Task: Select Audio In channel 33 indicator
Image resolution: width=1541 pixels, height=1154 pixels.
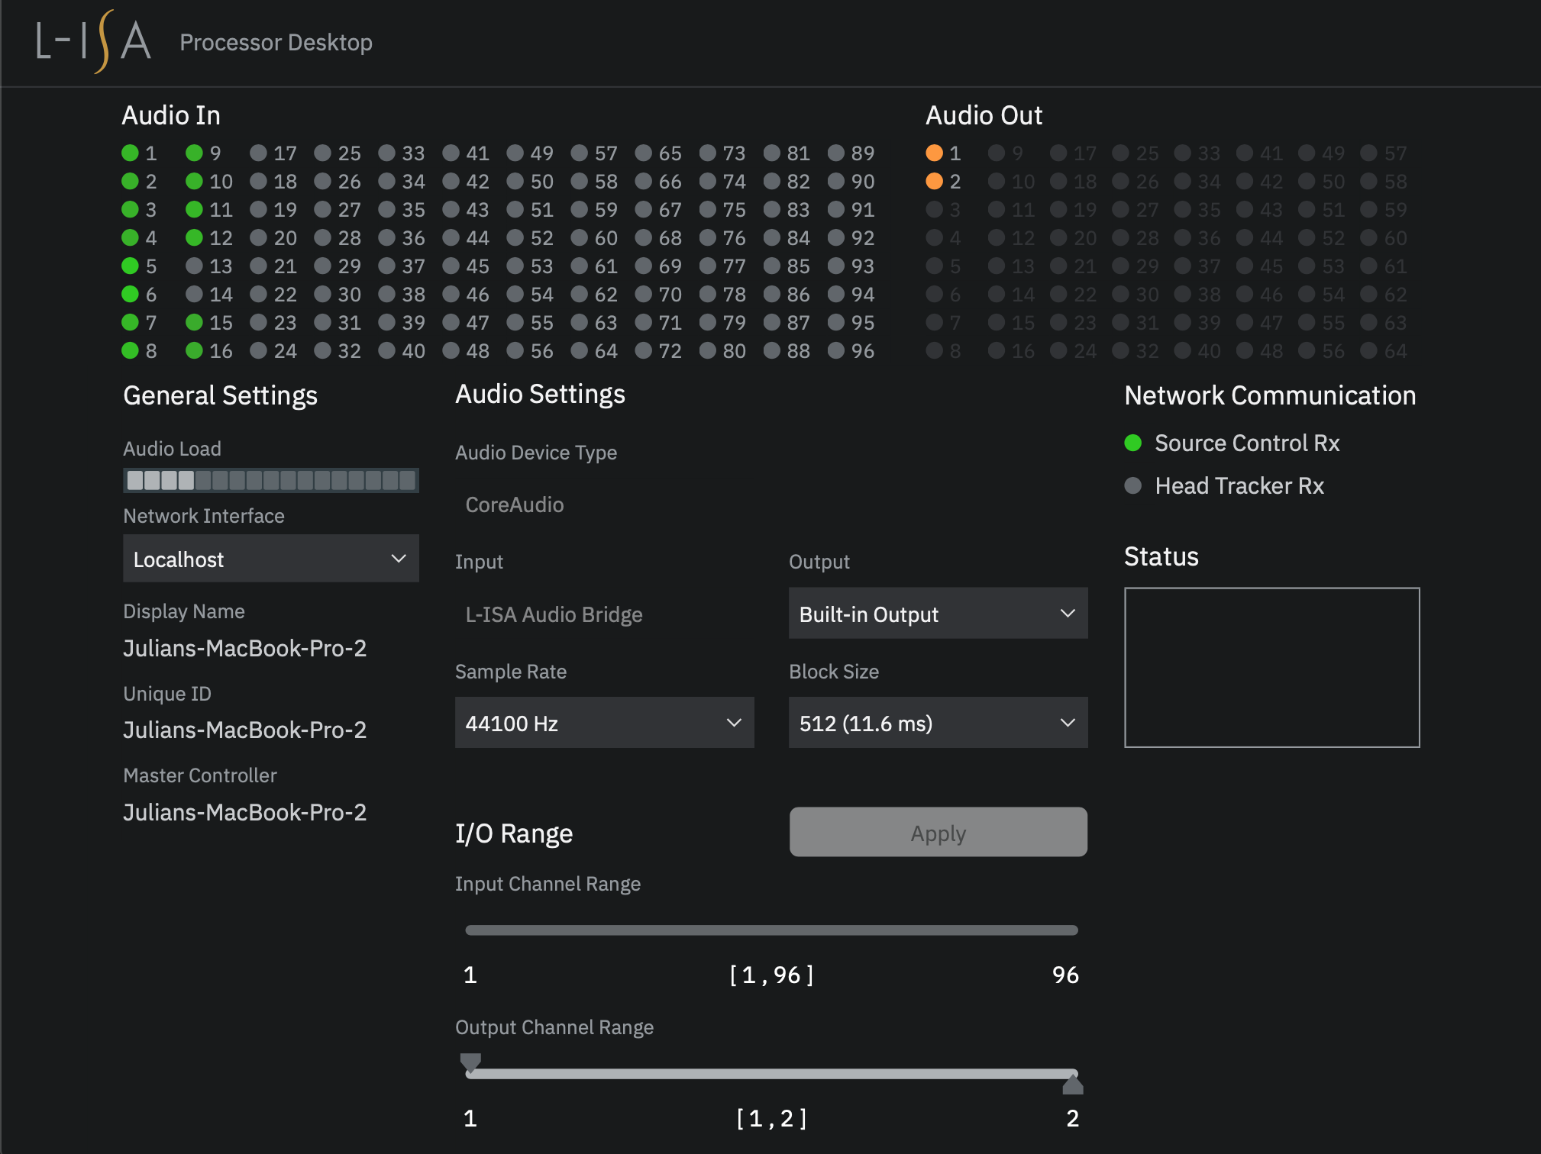Action: pos(386,153)
